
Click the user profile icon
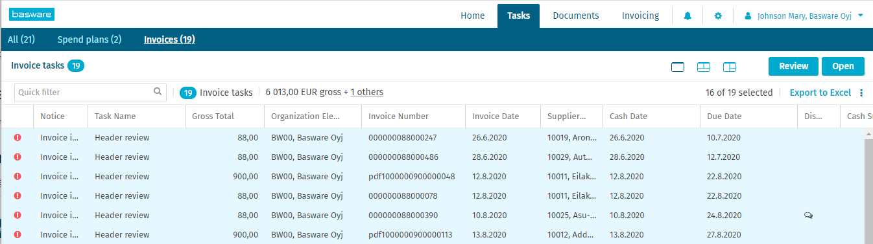coord(748,16)
